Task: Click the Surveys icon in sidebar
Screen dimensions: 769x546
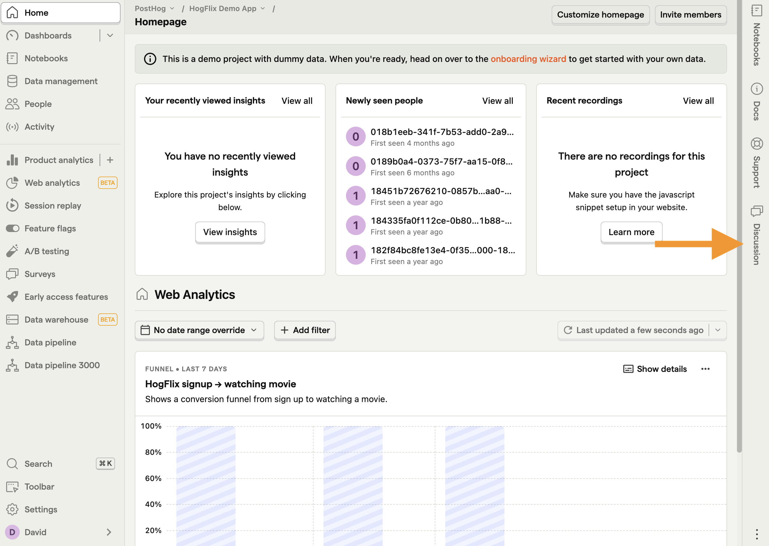Action: (13, 274)
